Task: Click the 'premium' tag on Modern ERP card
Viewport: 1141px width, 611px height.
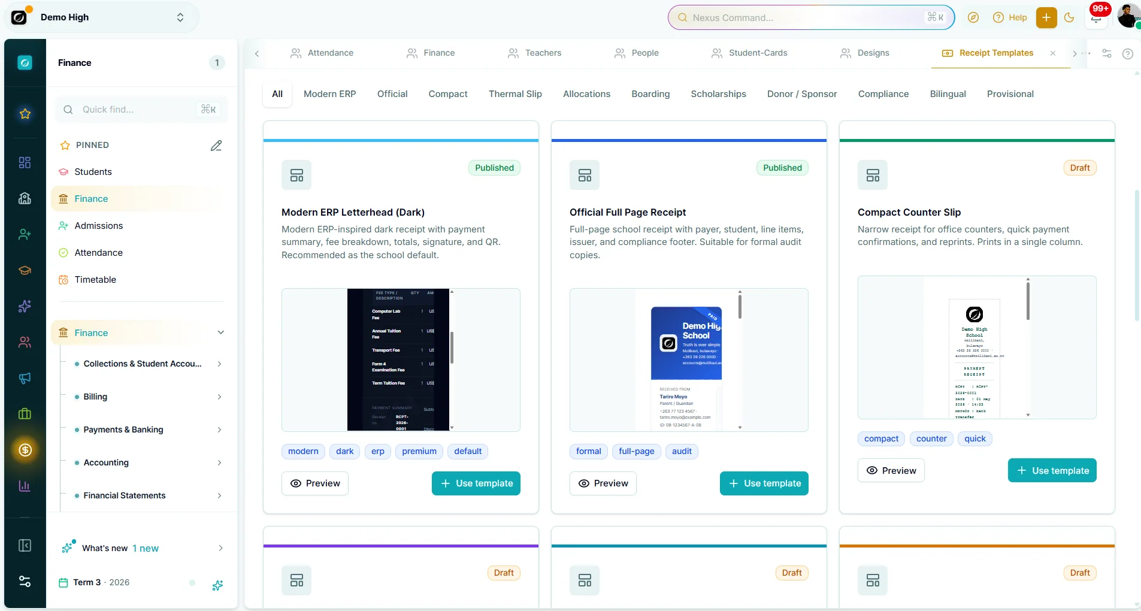Action: 419,452
